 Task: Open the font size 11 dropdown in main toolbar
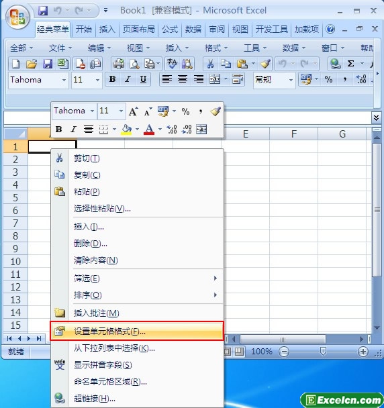coord(97,80)
